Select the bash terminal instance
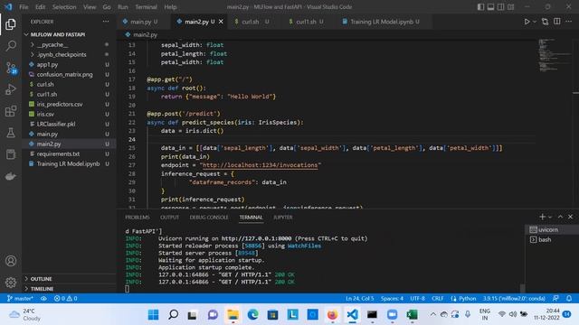This screenshot has height=325, width=579. coord(552,239)
